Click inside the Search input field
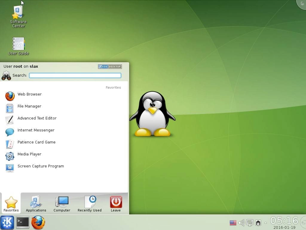The height and width of the screenshot is (230, 306). tap(75, 75)
